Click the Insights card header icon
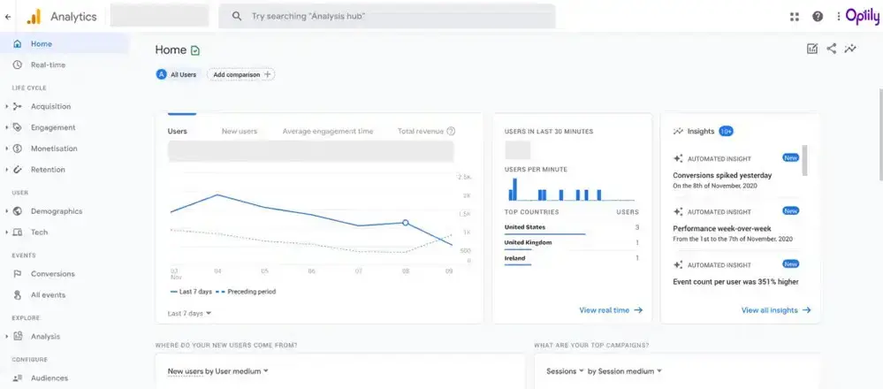This screenshot has height=389, width=883. tap(678, 131)
